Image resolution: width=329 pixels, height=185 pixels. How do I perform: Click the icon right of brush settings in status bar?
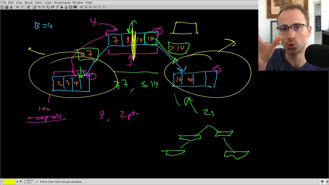tap(21, 181)
